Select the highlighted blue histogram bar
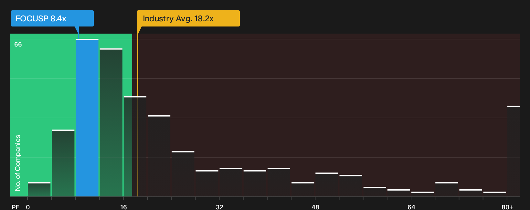The width and height of the screenshot is (530, 210). coord(87,118)
